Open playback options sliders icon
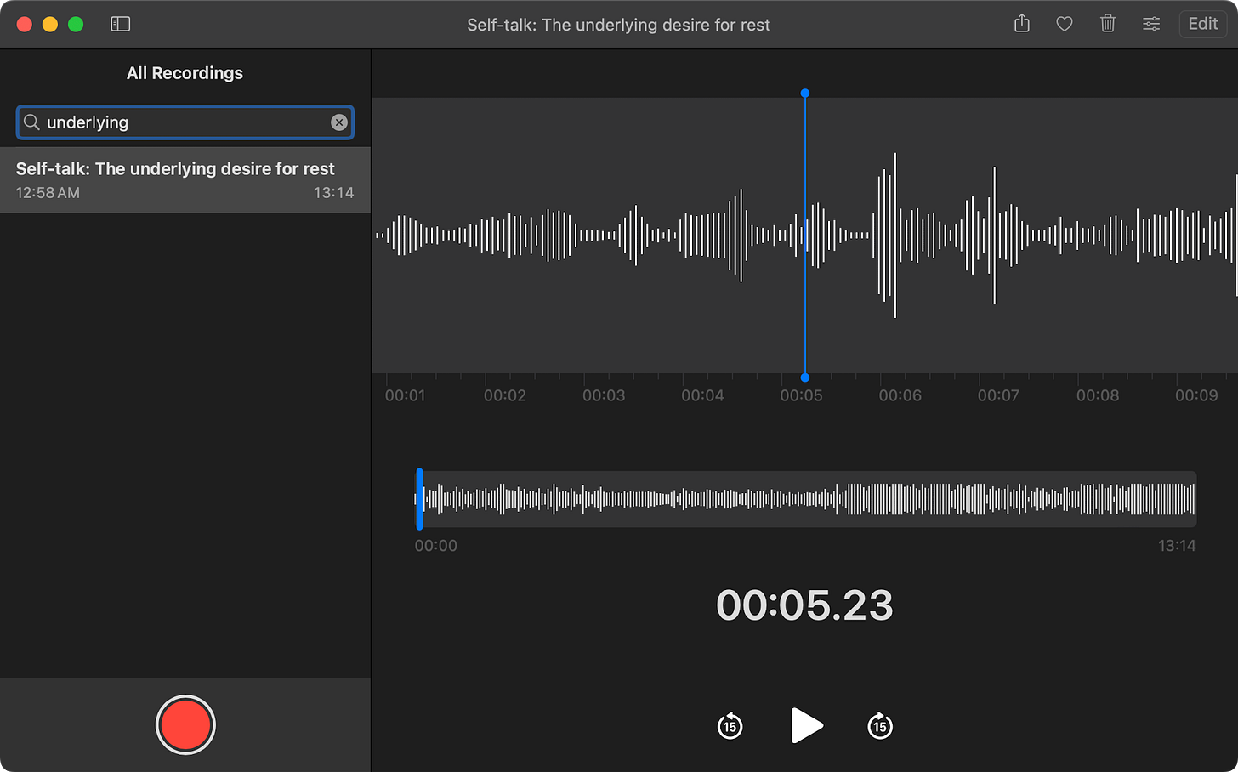Screen dimensions: 1238x772 (x=1151, y=24)
